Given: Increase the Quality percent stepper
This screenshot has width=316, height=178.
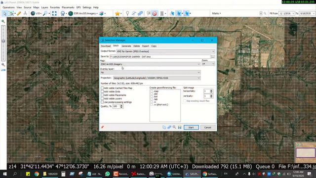Looking at the screenshot, I should (x=121, y=105).
